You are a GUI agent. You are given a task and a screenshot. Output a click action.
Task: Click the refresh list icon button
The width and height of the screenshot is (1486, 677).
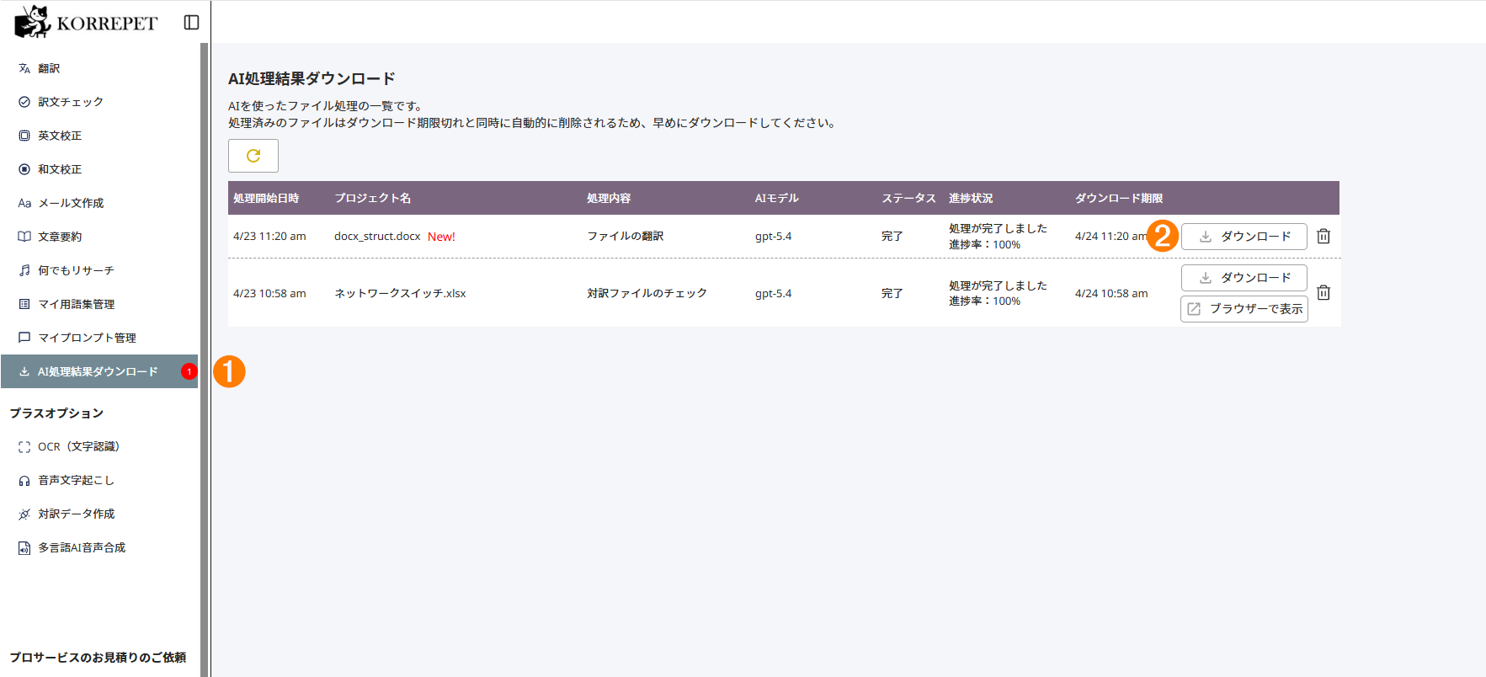(253, 156)
